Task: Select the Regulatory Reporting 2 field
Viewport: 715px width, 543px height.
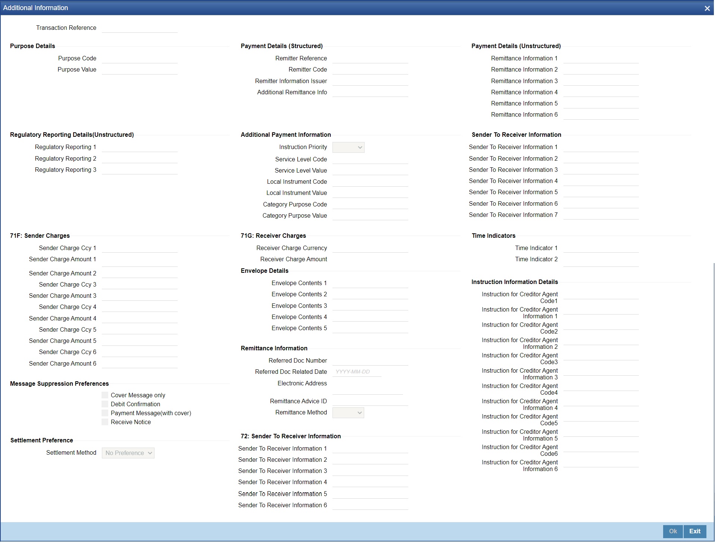Action: point(140,158)
